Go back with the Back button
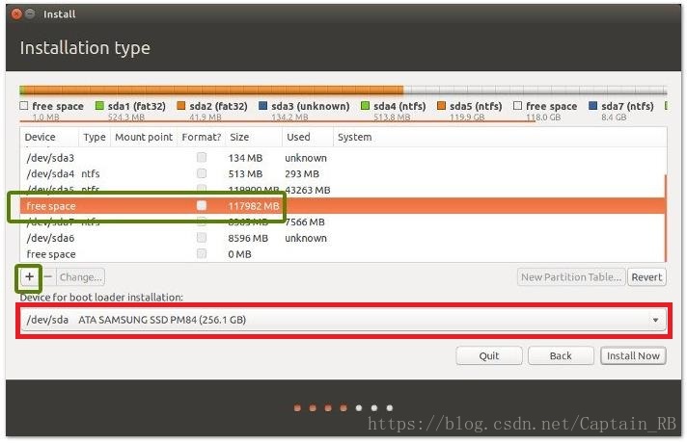 [561, 355]
